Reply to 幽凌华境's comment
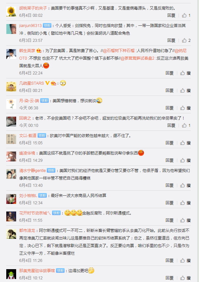The height and width of the screenshot is (282, 199). pos(169,160)
